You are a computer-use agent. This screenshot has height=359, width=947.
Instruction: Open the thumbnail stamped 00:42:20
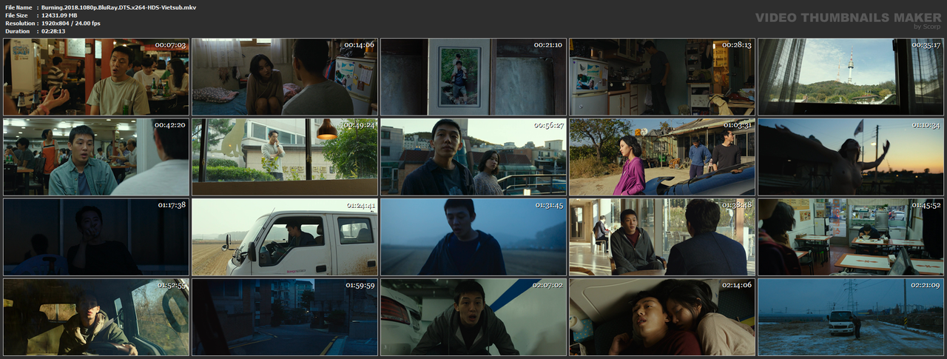point(96,157)
